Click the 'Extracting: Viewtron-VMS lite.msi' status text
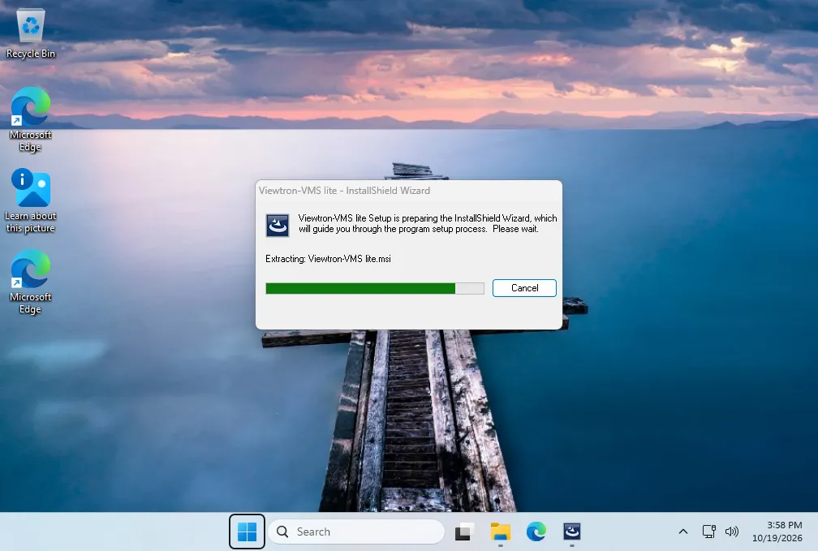The image size is (818, 551). pyautogui.click(x=328, y=259)
